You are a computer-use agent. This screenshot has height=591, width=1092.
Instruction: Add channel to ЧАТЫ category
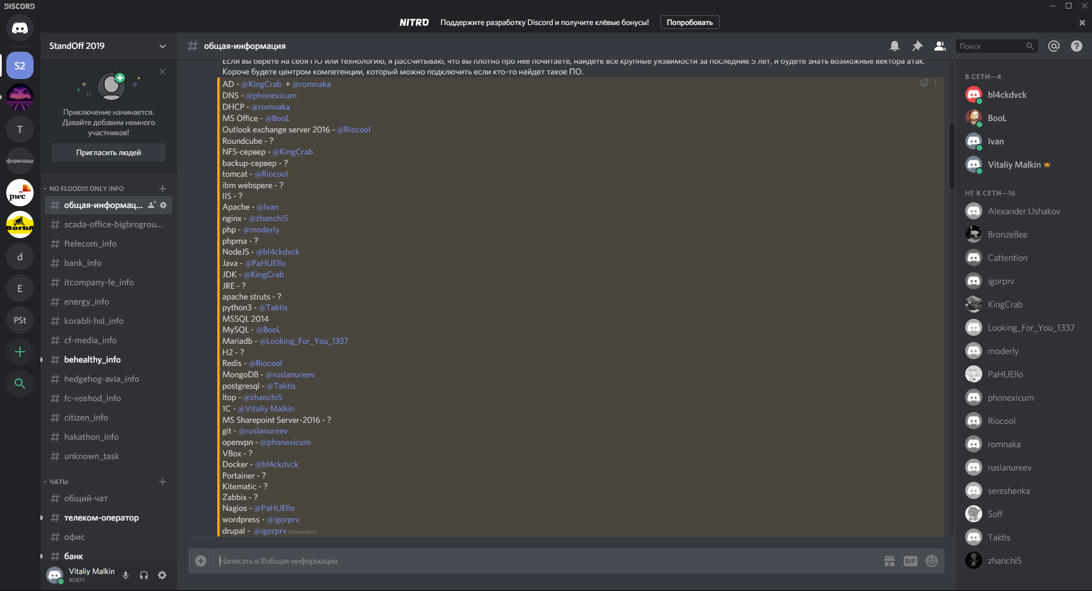point(163,482)
